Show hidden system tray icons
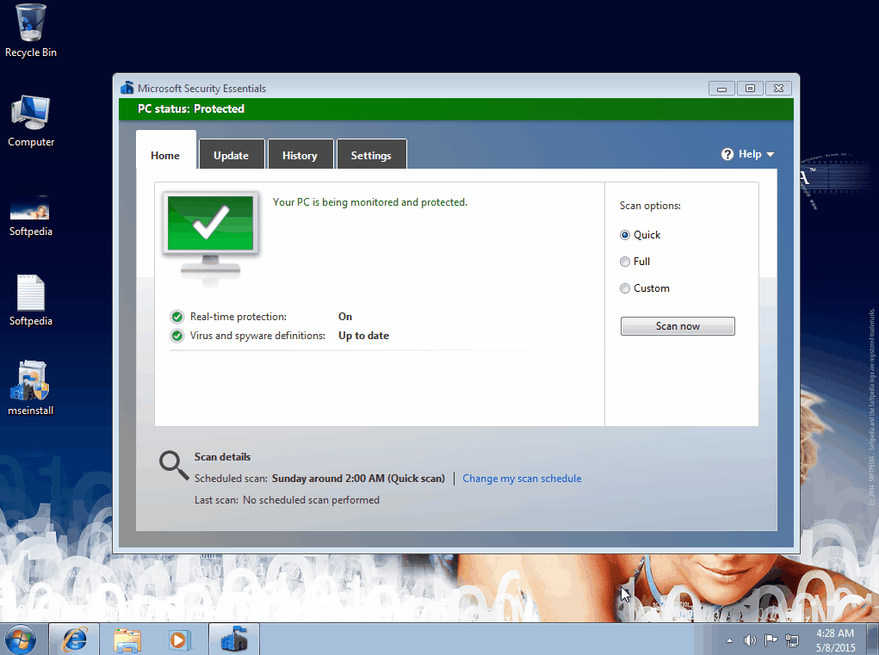Screen dimensions: 879x655 [730, 640]
